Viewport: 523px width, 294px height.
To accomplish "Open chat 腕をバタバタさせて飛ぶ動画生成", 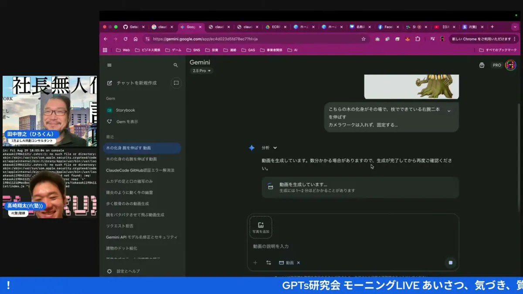I will [142, 215].
